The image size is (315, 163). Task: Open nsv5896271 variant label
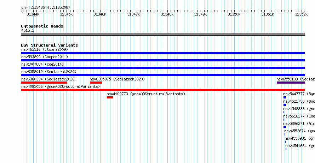(299, 123)
